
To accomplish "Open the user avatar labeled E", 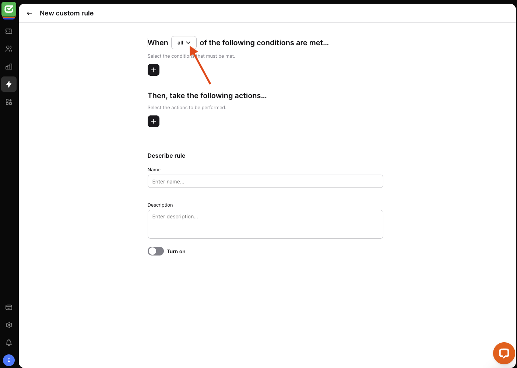I will [9, 360].
